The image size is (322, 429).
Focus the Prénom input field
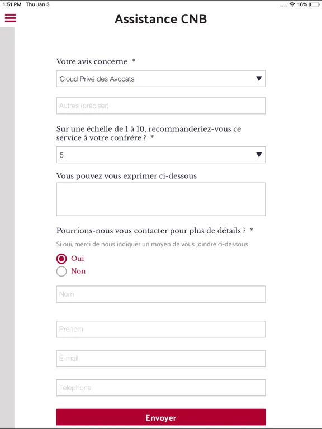point(161,329)
